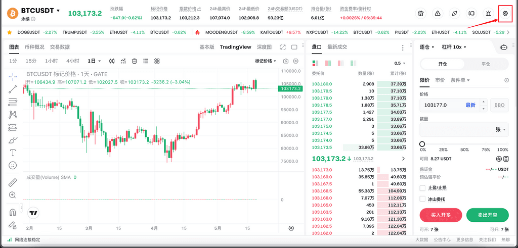The height and width of the screenshot is (248, 518).
Task: Click the price alert bell icon
Action: pos(488,14)
